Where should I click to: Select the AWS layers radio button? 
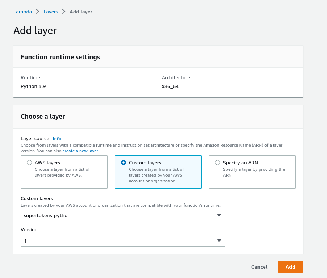29,163
